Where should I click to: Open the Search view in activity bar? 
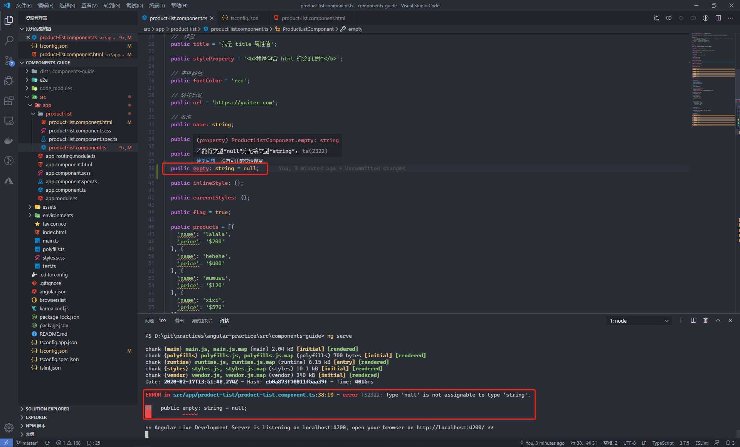point(9,40)
